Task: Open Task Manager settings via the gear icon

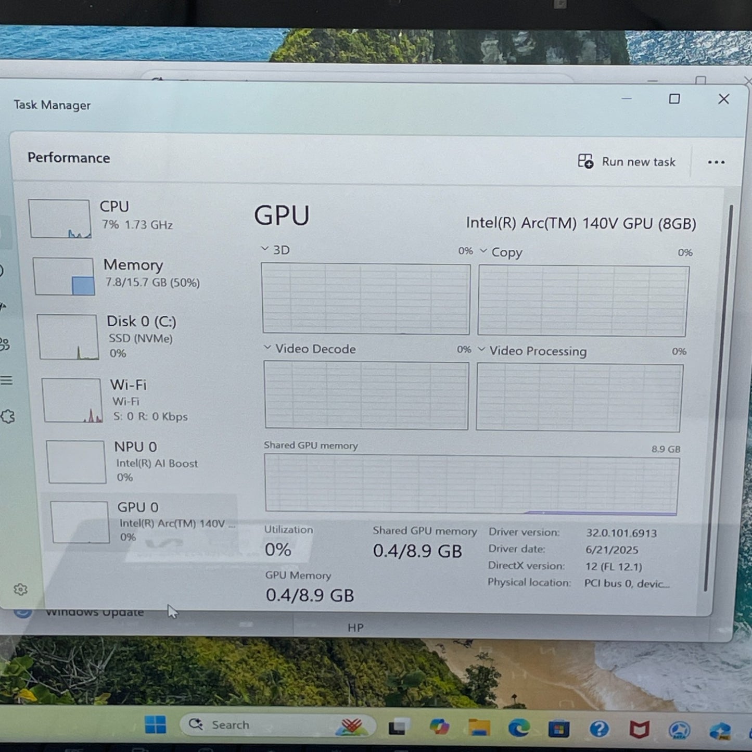Action: pyautogui.click(x=21, y=588)
